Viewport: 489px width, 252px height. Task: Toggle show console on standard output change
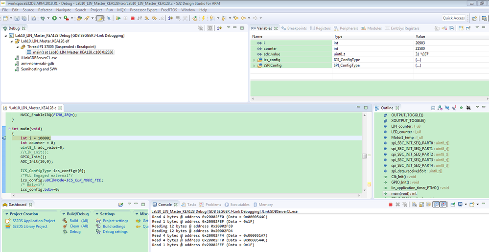coord(435,205)
